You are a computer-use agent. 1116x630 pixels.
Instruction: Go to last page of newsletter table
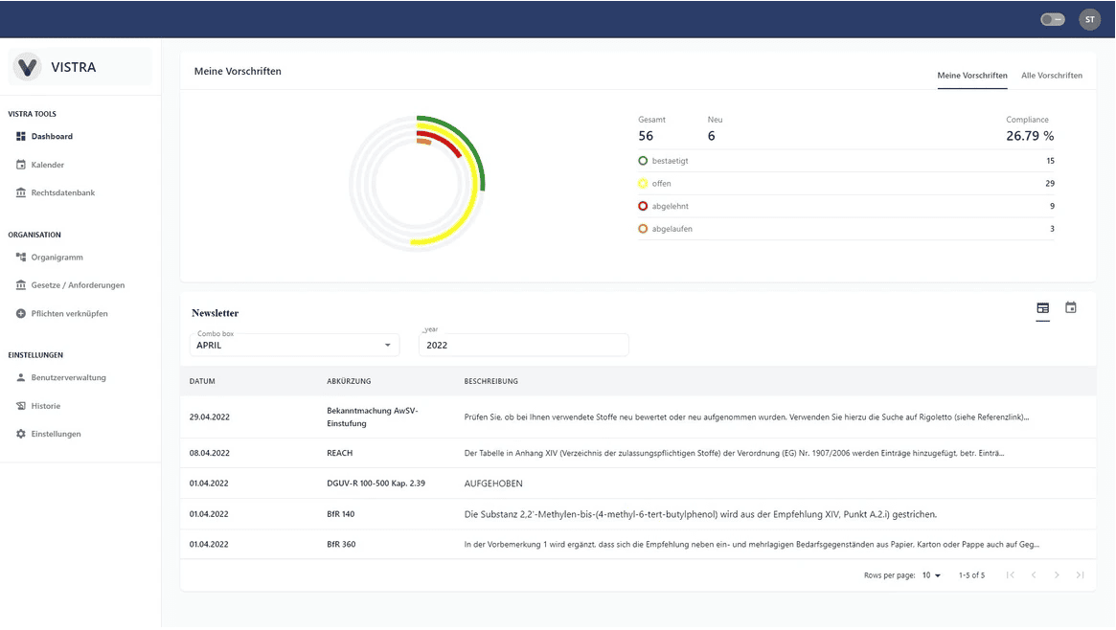1080,575
